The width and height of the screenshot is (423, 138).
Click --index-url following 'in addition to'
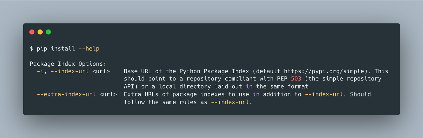324,94
